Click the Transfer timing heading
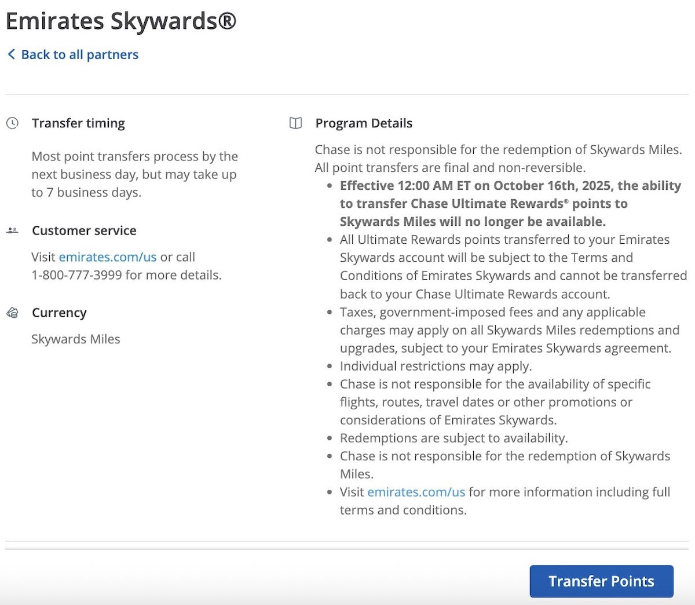The width and height of the screenshot is (695, 605). point(79,123)
